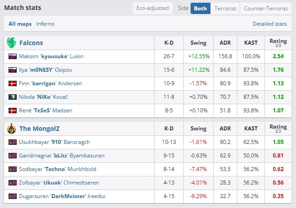Toggle the Eco-adjusted stats option
The width and height of the screenshot is (296, 208).
pos(153,8)
